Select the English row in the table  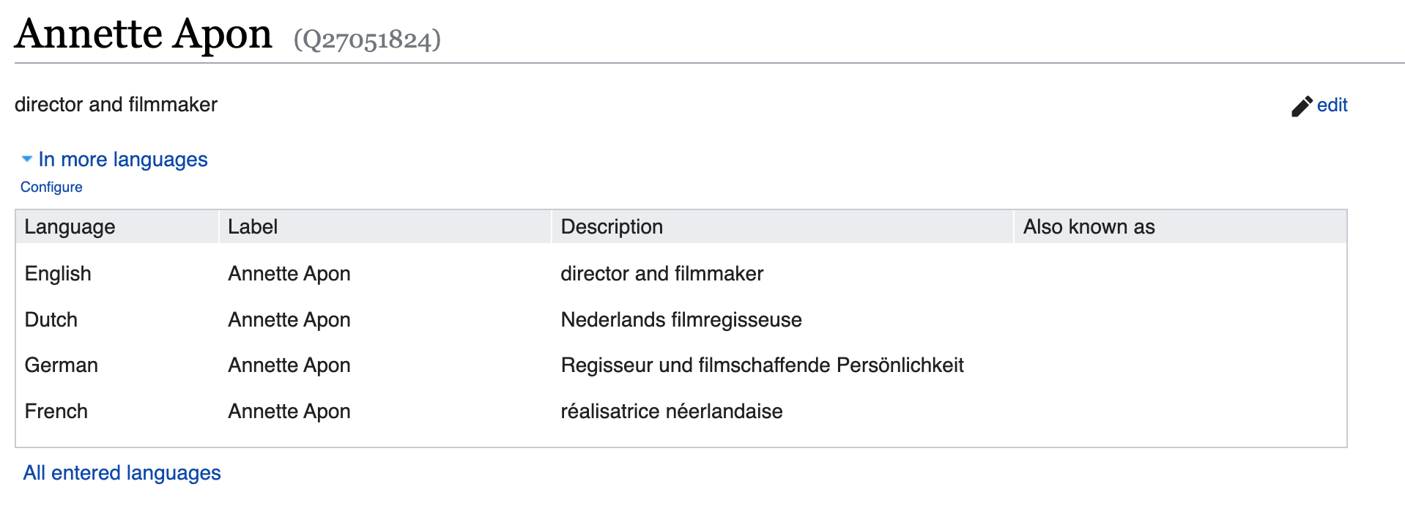(x=58, y=273)
